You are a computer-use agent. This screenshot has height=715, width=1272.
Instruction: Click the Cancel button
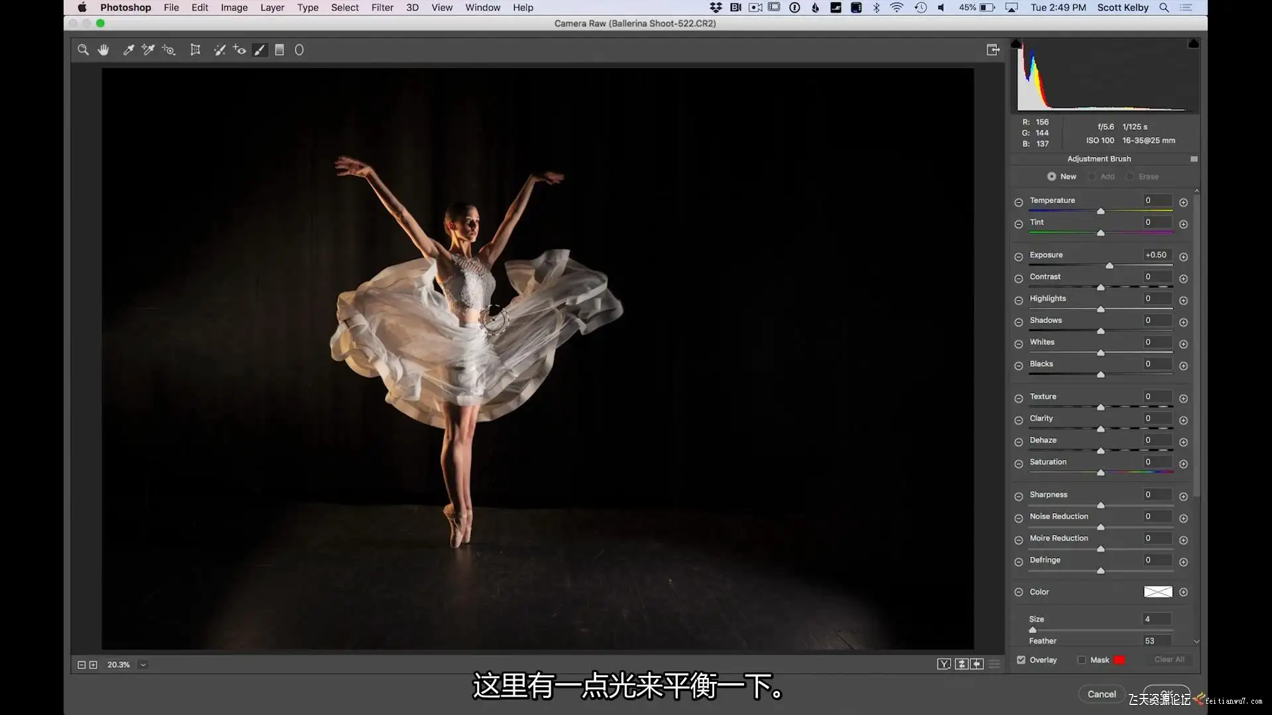click(x=1101, y=694)
